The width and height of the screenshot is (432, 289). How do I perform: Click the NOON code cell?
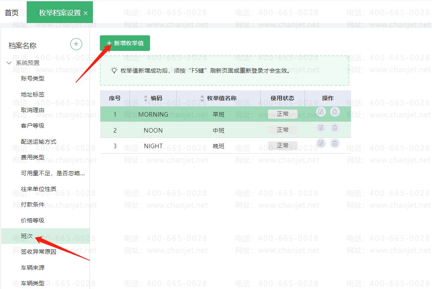[x=153, y=130]
